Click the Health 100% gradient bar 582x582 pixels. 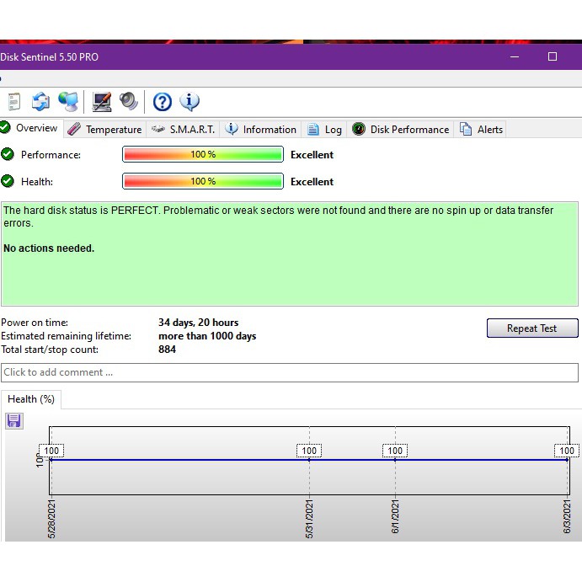click(202, 182)
